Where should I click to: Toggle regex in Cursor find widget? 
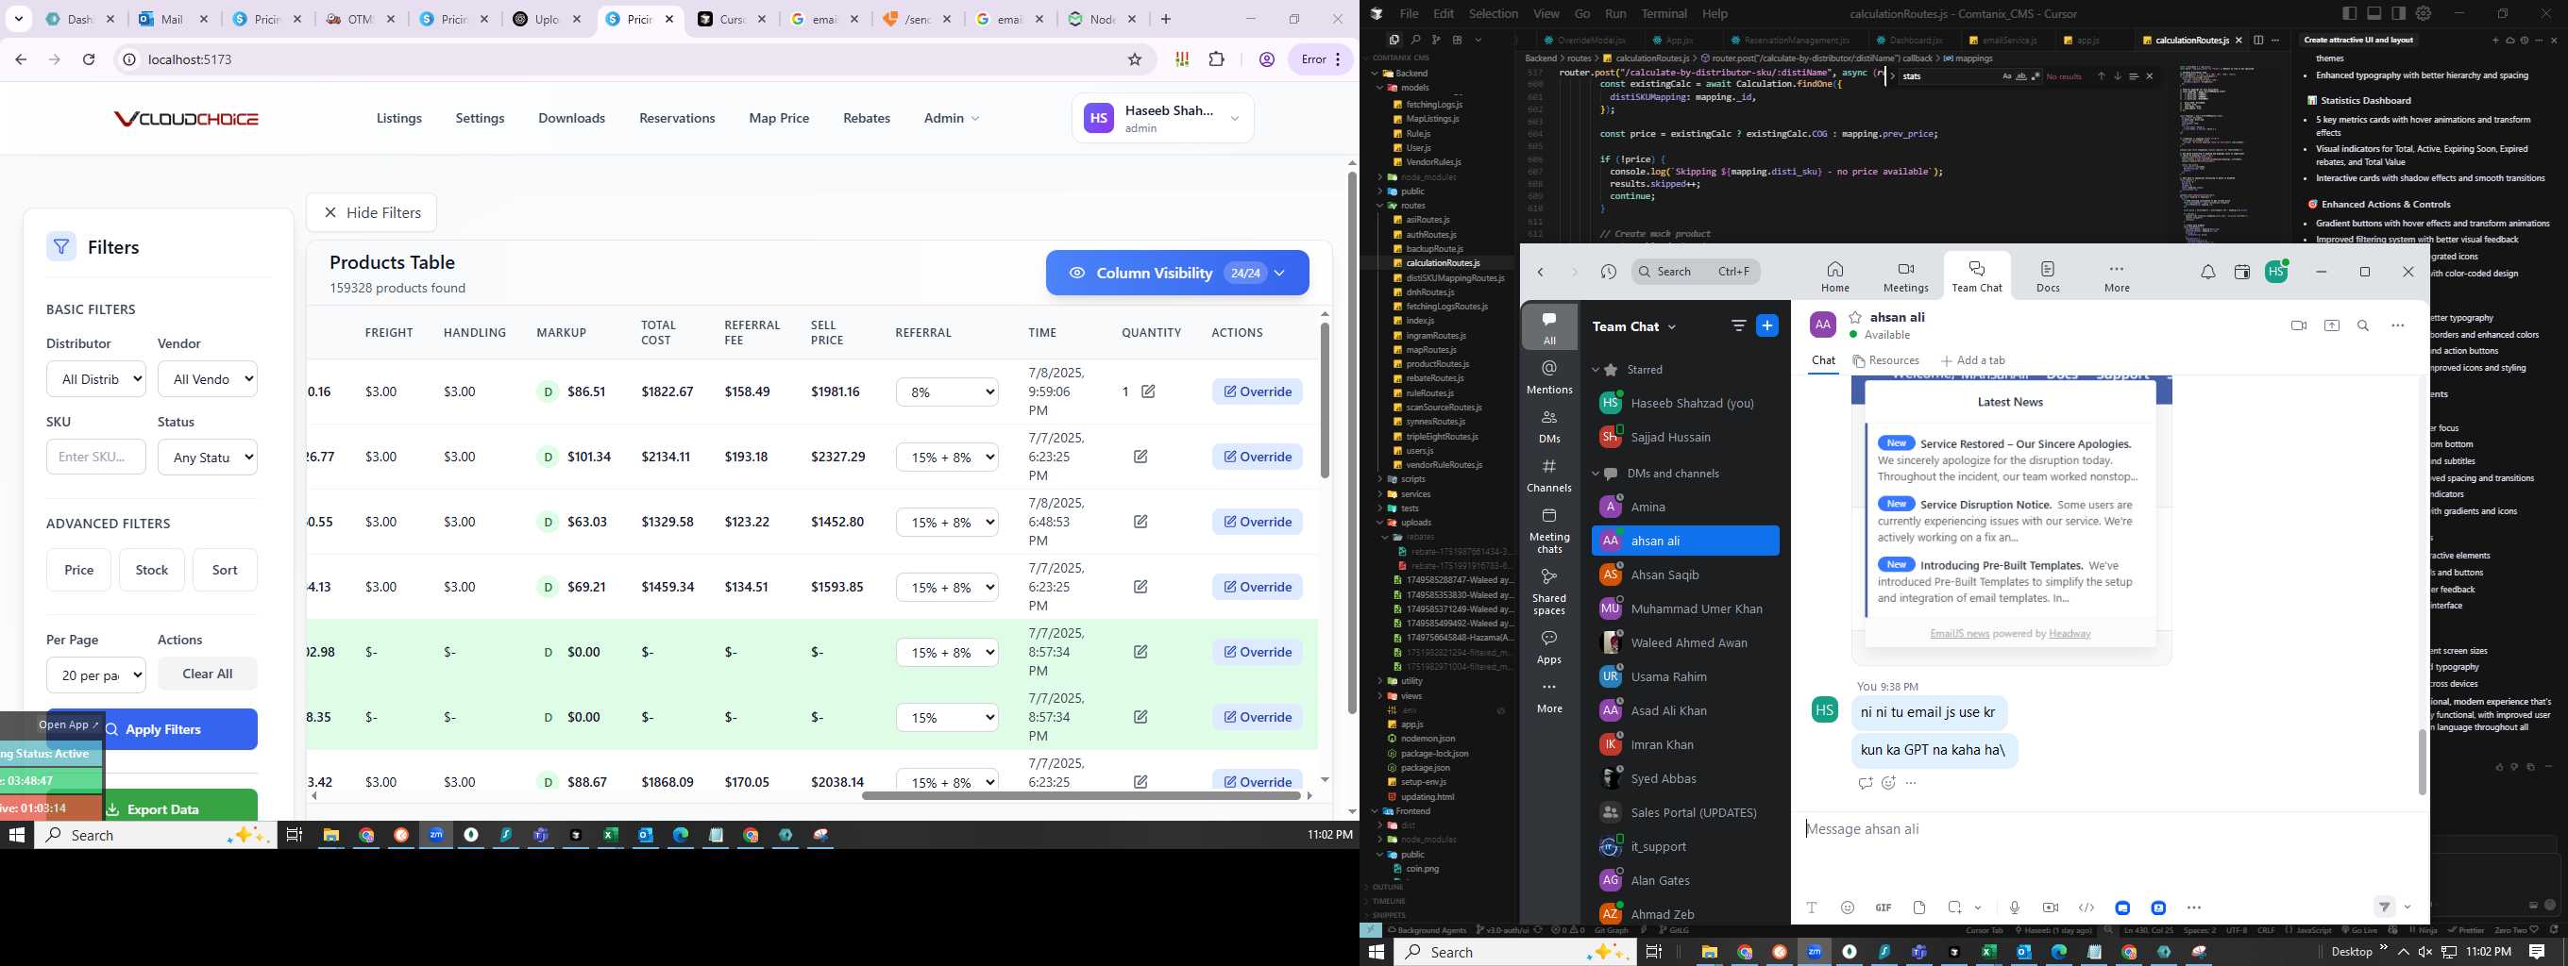coord(2036,76)
